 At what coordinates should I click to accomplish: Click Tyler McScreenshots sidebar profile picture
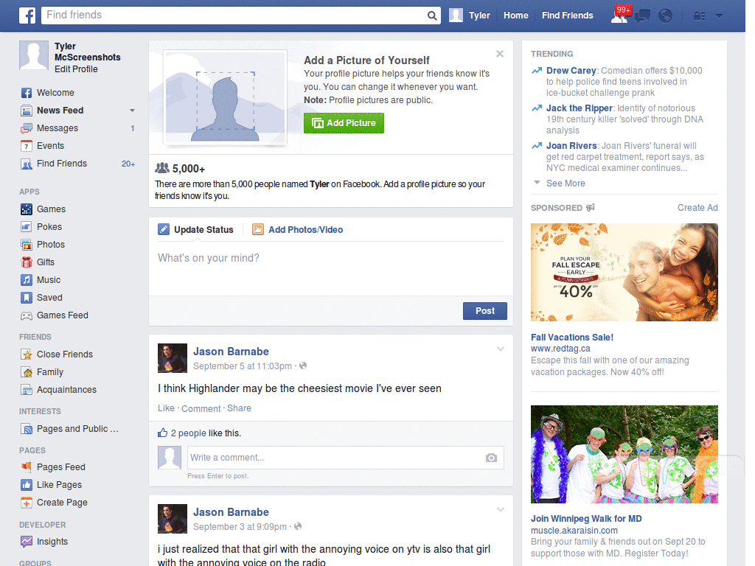click(x=34, y=55)
